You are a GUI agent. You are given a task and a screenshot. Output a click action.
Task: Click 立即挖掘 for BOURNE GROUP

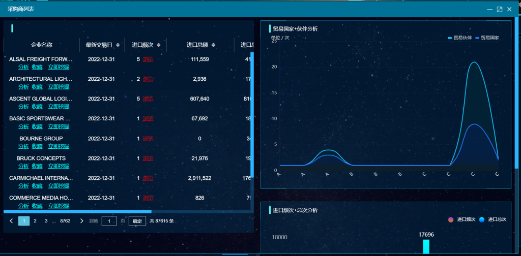pos(59,146)
